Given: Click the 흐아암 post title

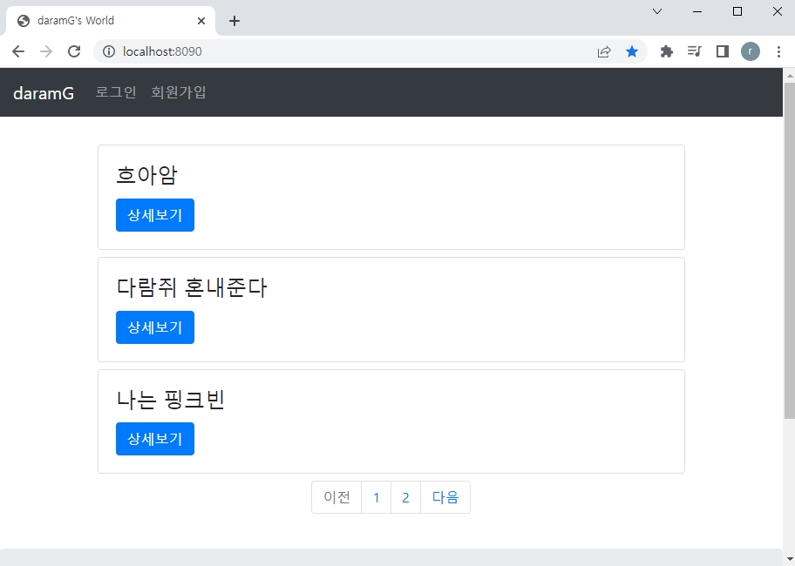Looking at the screenshot, I should click(146, 175).
